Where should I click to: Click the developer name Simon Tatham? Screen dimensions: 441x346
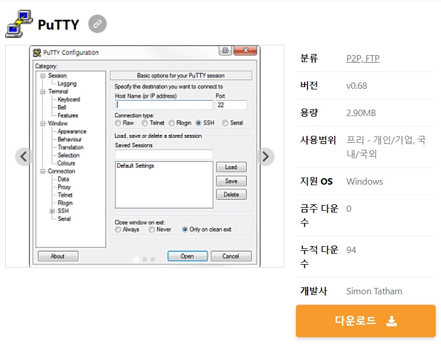(x=374, y=291)
